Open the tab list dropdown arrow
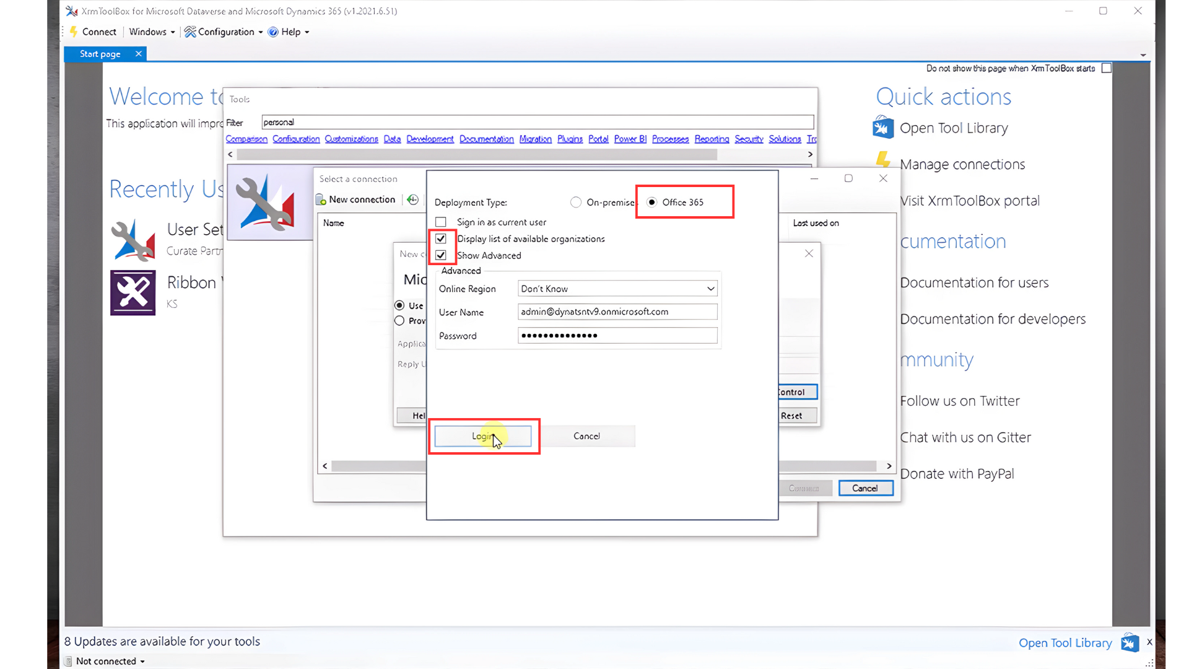 [x=1143, y=55]
